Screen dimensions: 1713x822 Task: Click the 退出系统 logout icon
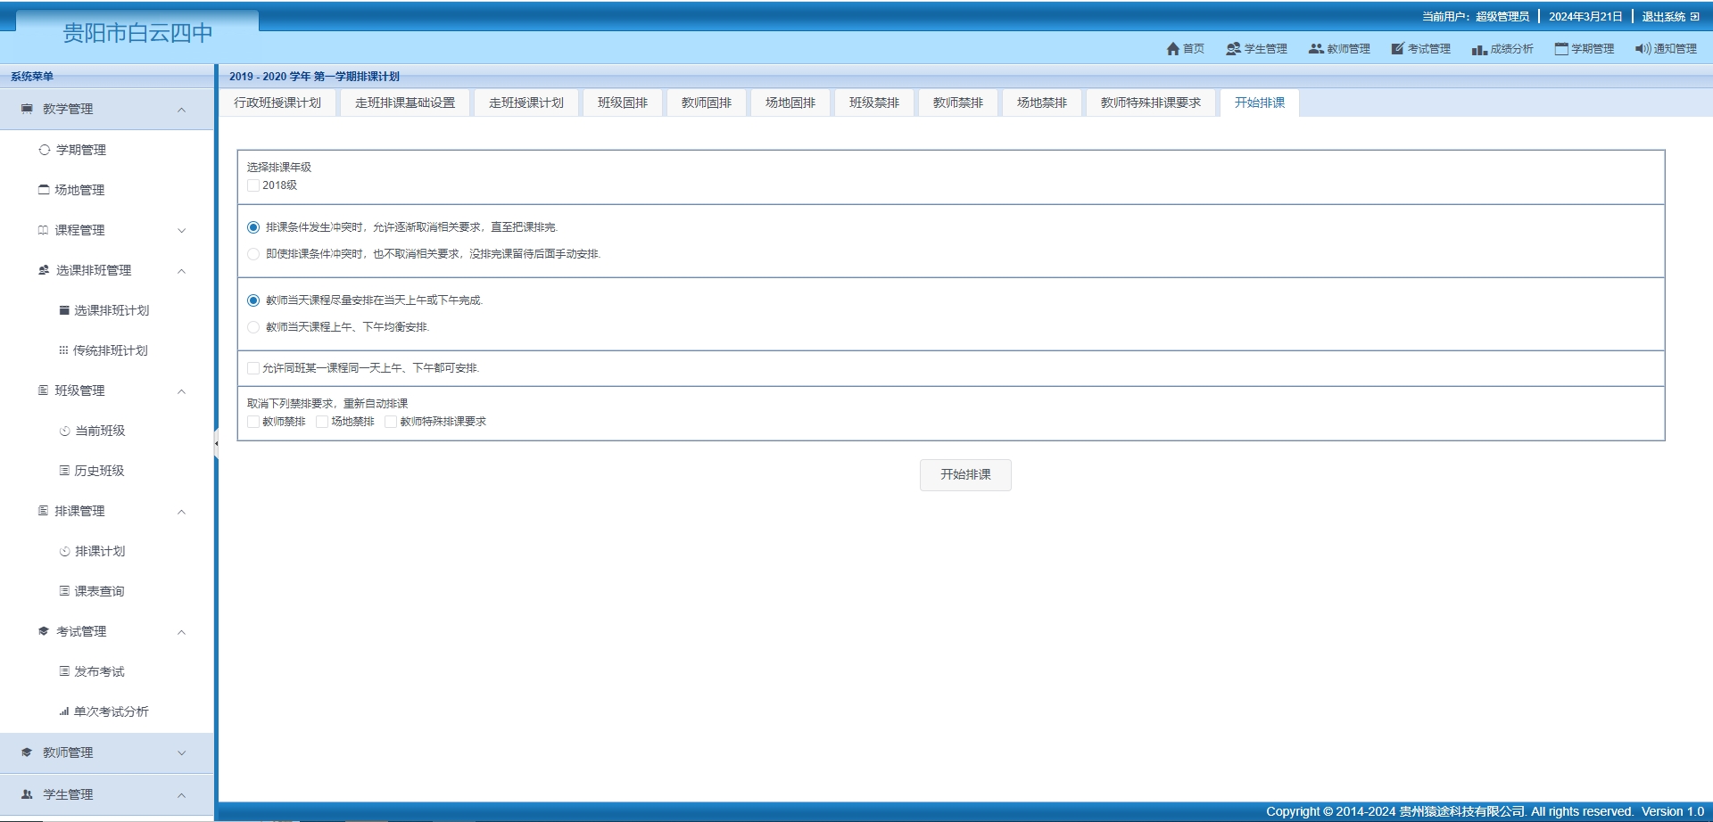pyautogui.click(x=1694, y=17)
